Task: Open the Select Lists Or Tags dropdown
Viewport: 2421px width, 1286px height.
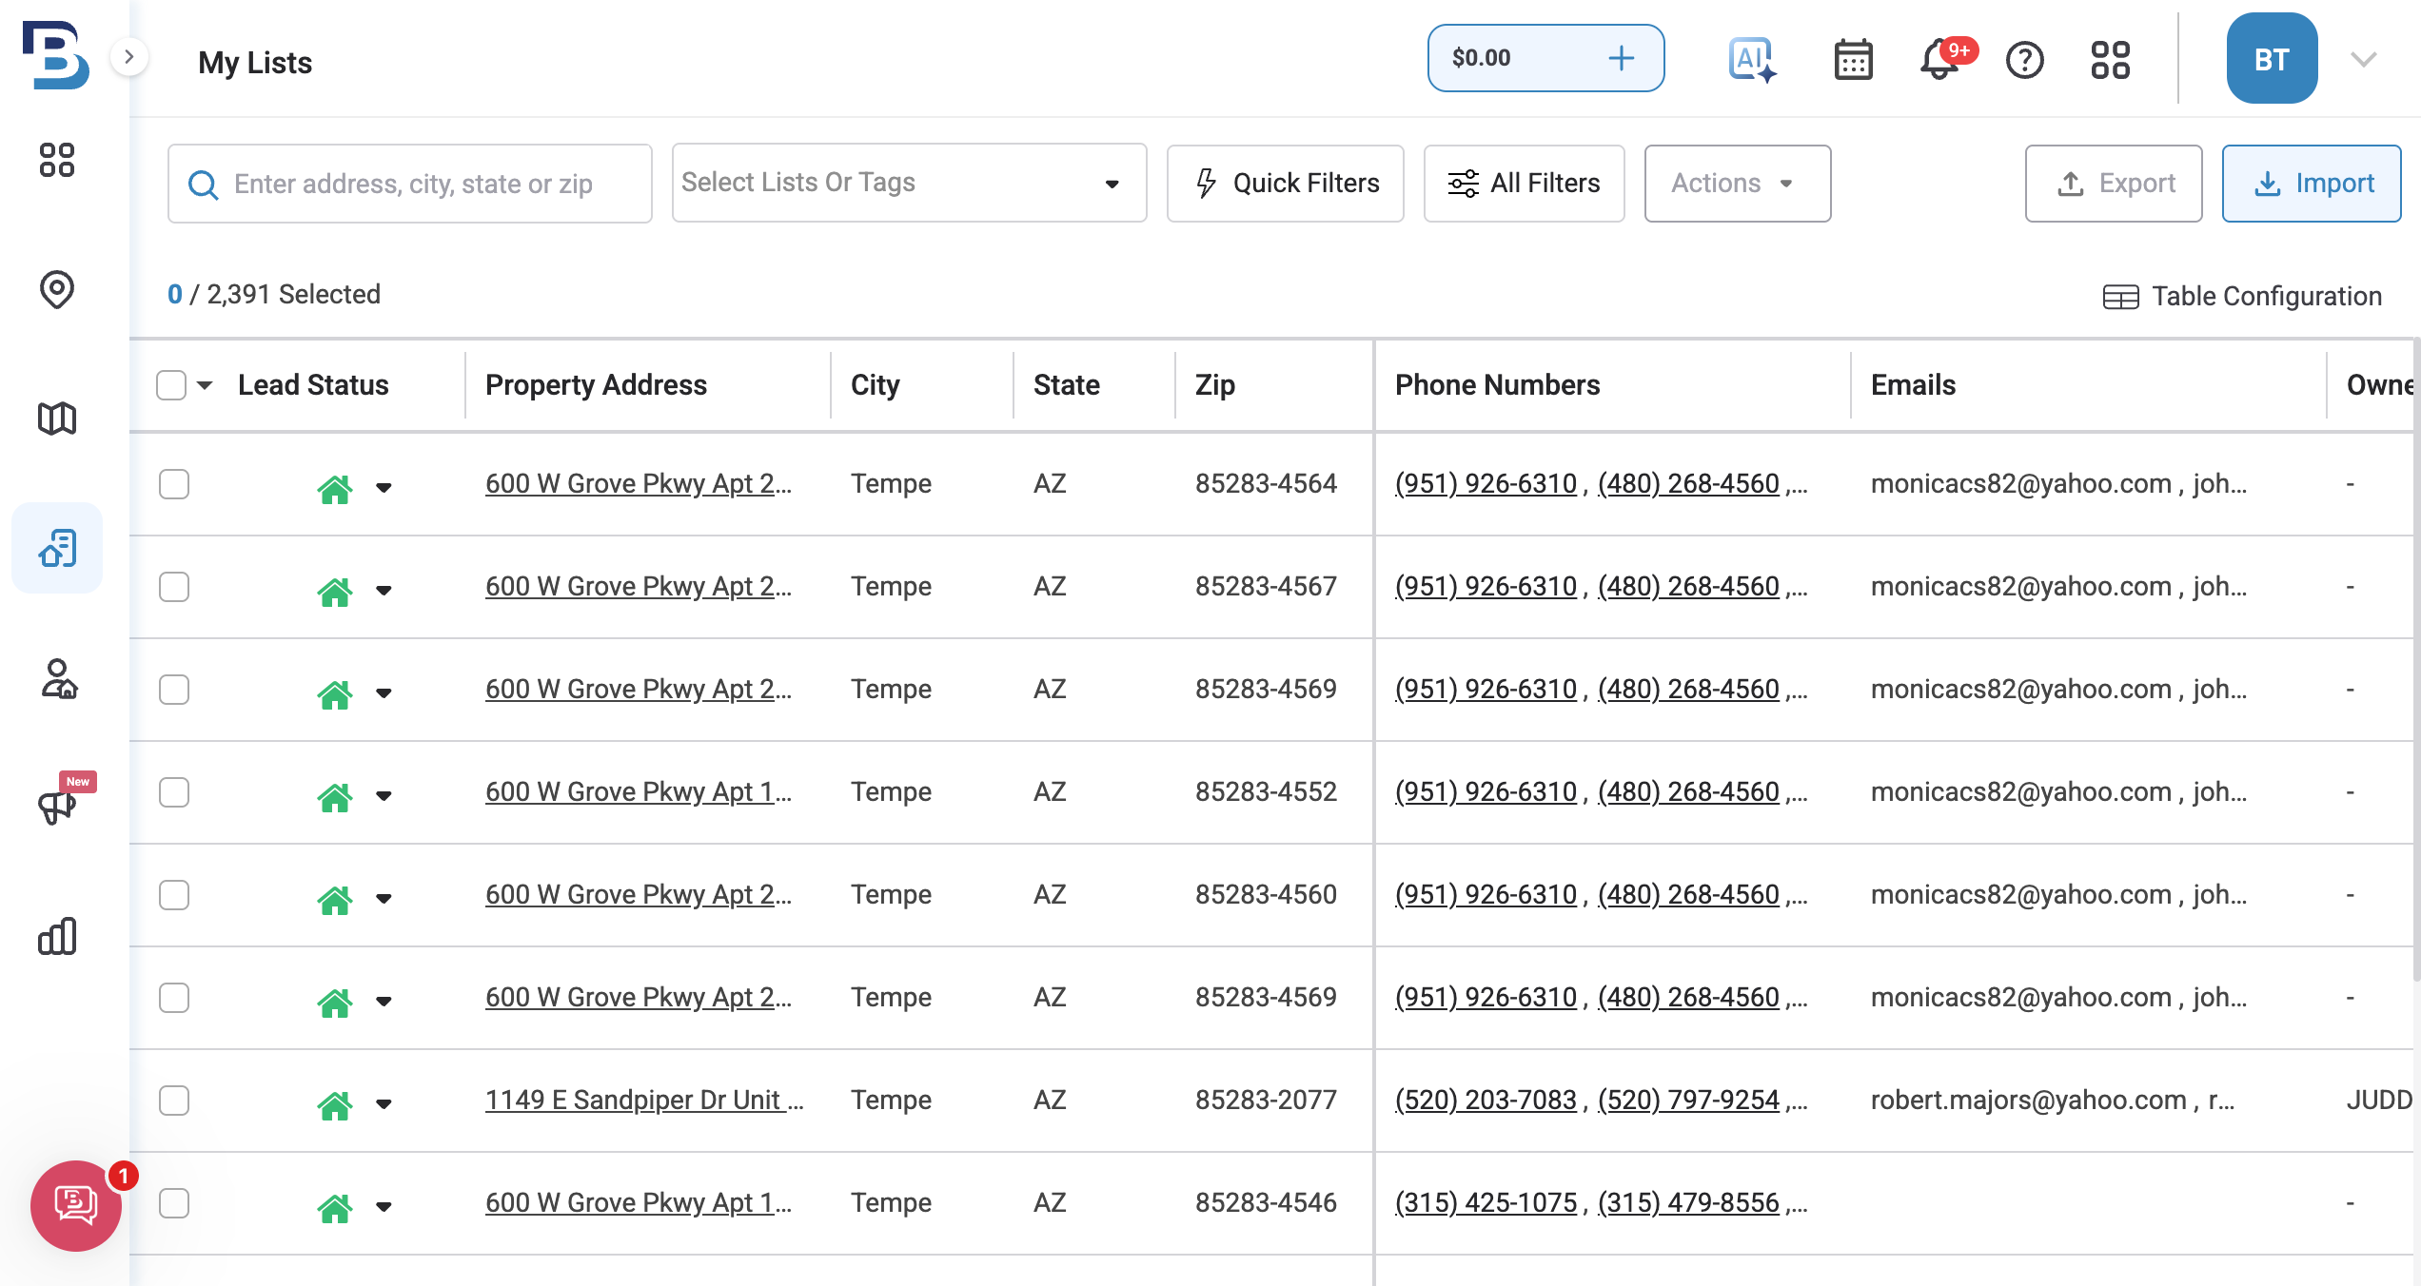Action: (x=909, y=183)
